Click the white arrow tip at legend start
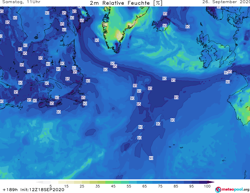 [39, 182]
